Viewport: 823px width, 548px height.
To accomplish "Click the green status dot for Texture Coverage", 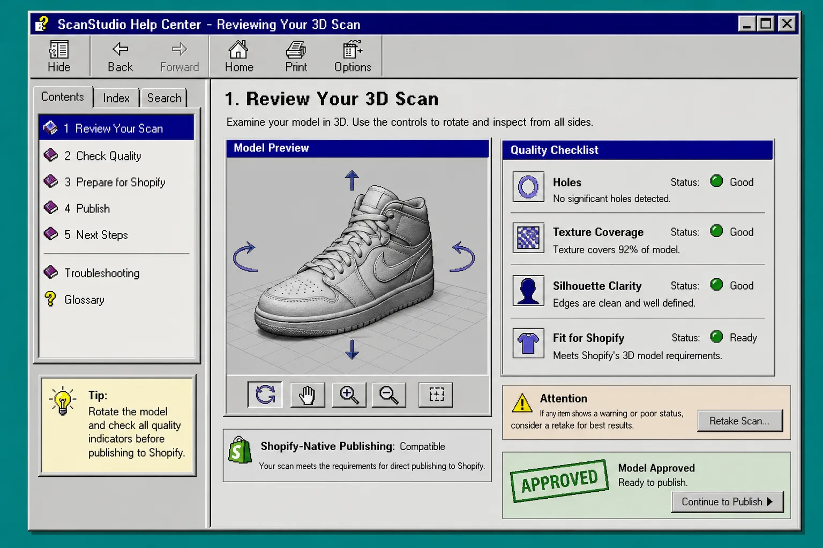I will 716,231.
